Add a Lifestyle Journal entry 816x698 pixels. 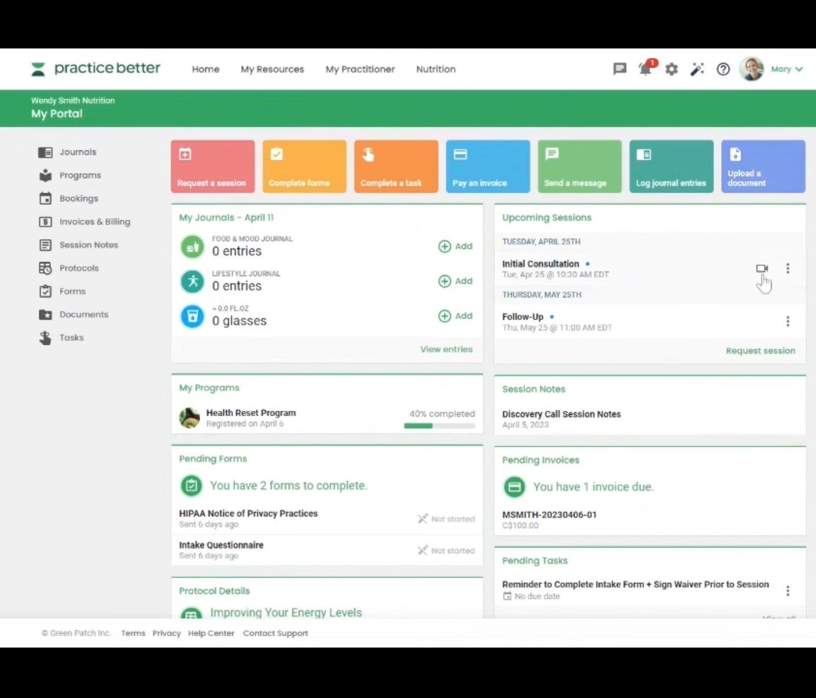click(455, 281)
